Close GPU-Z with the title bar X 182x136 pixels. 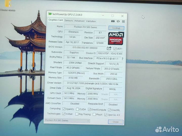[122, 16]
